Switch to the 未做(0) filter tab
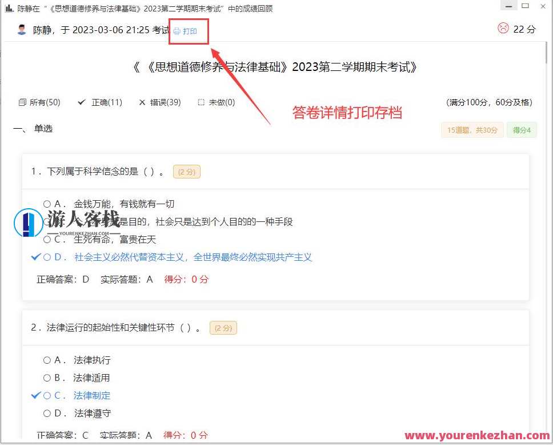This screenshot has height=445, width=553. click(x=216, y=102)
